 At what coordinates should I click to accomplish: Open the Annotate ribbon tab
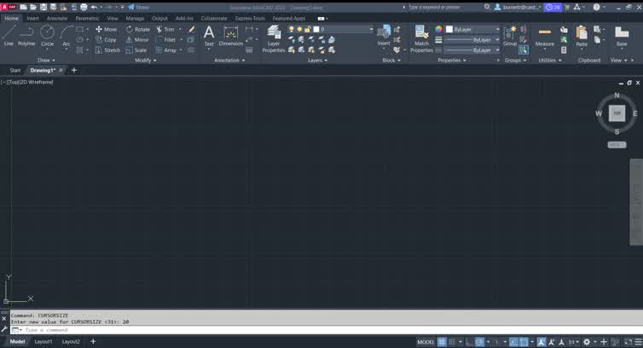pos(57,18)
